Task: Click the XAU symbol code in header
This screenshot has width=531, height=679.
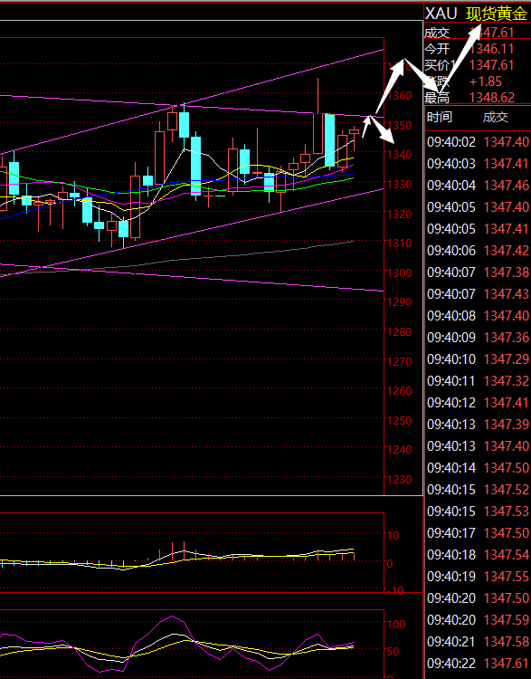Action: pyautogui.click(x=441, y=14)
